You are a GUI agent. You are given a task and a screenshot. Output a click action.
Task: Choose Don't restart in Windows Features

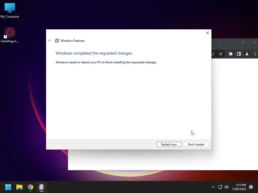pos(196,144)
